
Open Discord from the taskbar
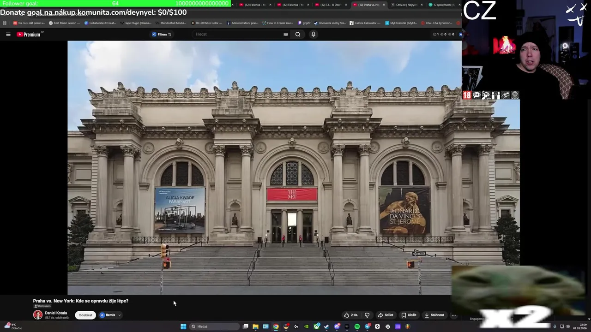tap(337, 326)
